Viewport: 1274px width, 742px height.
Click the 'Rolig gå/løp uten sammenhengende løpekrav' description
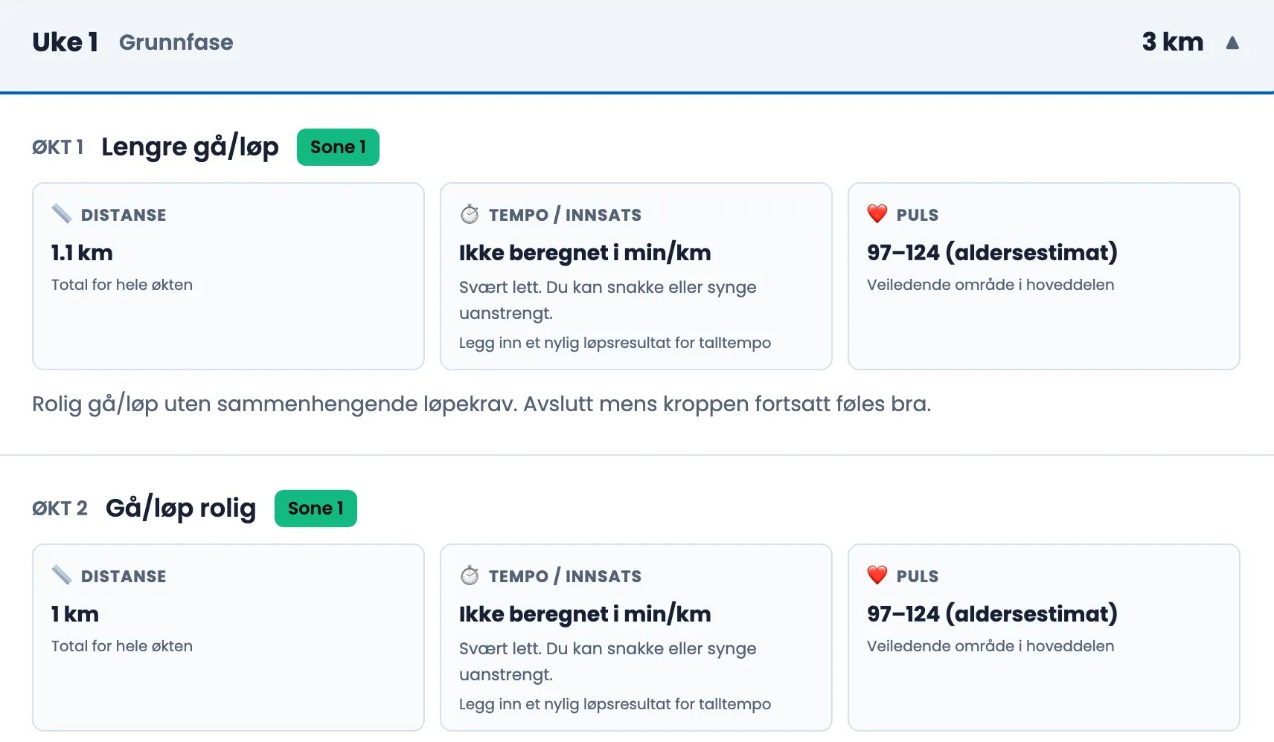(x=481, y=404)
